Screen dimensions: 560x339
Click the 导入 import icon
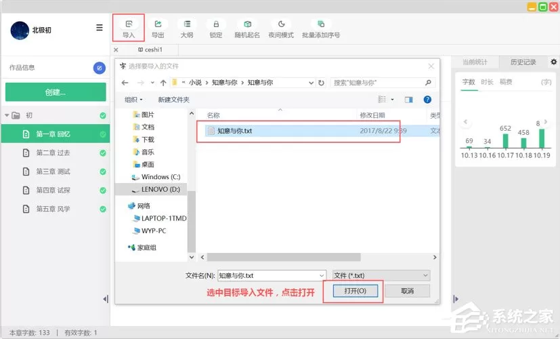point(129,24)
